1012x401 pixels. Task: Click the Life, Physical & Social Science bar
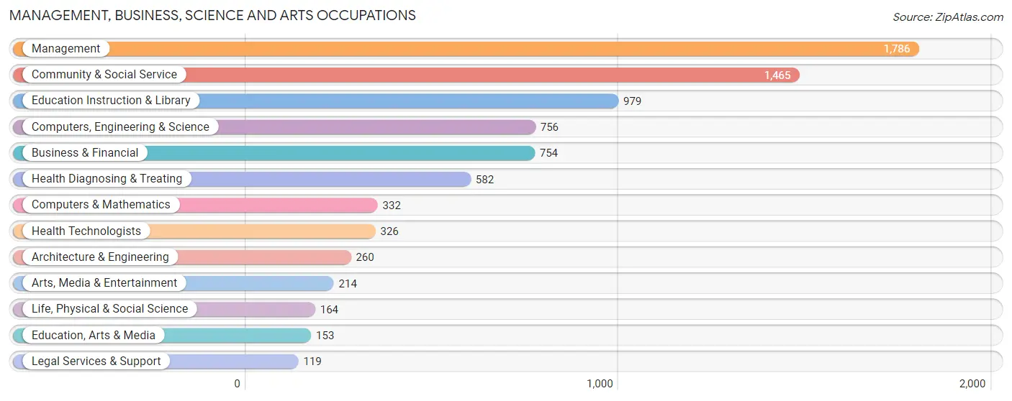pyautogui.click(x=164, y=309)
